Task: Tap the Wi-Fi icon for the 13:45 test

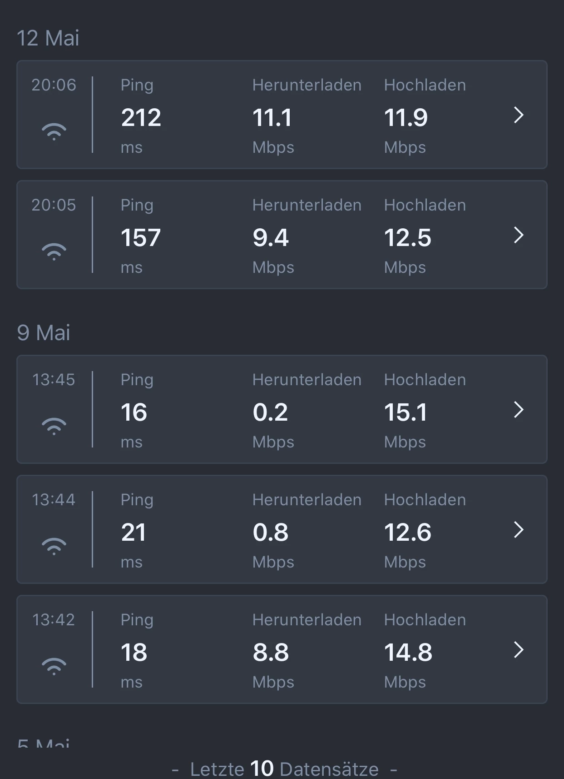Action: click(x=54, y=426)
